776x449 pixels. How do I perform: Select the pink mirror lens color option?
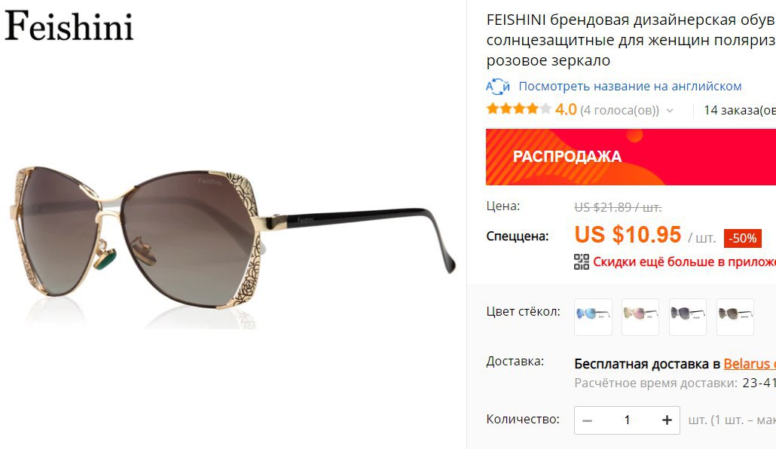click(x=640, y=317)
